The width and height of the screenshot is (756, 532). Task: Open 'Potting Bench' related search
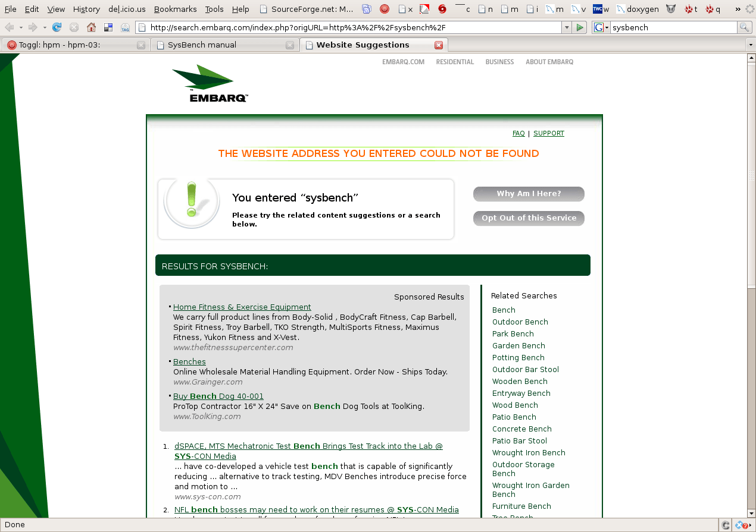(518, 358)
